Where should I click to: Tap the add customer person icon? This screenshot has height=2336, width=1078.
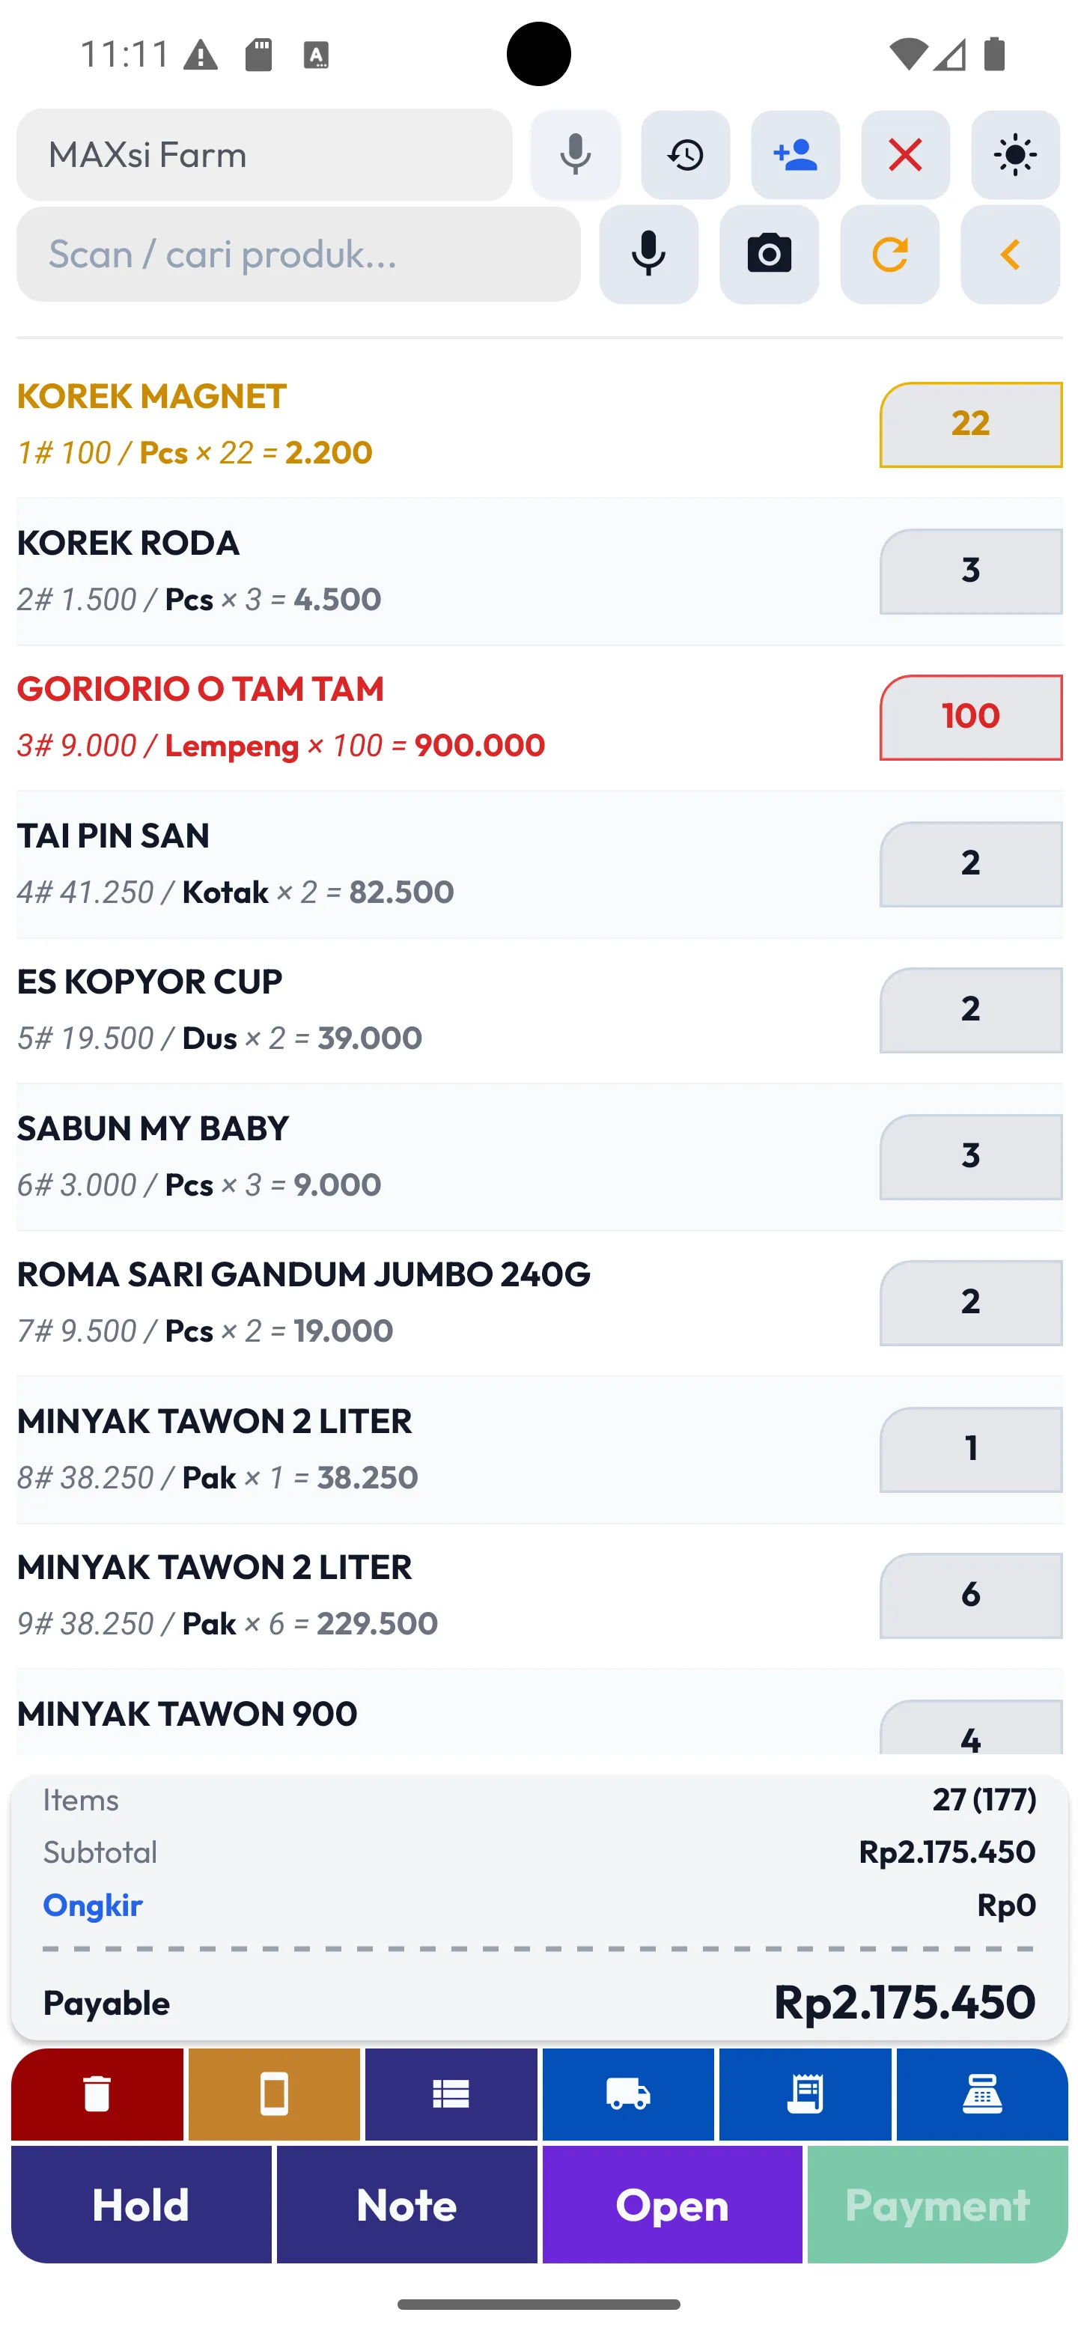click(x=795, y=155)
